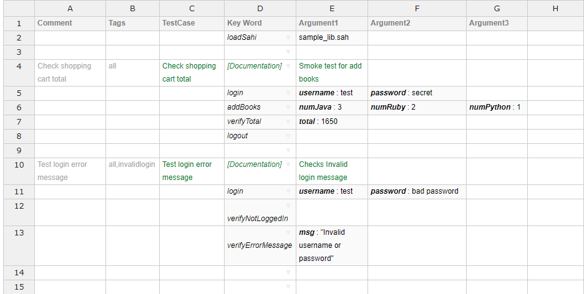Screen dimensions: 584x294
Task: Select the column D header
Action: (260, 8)
